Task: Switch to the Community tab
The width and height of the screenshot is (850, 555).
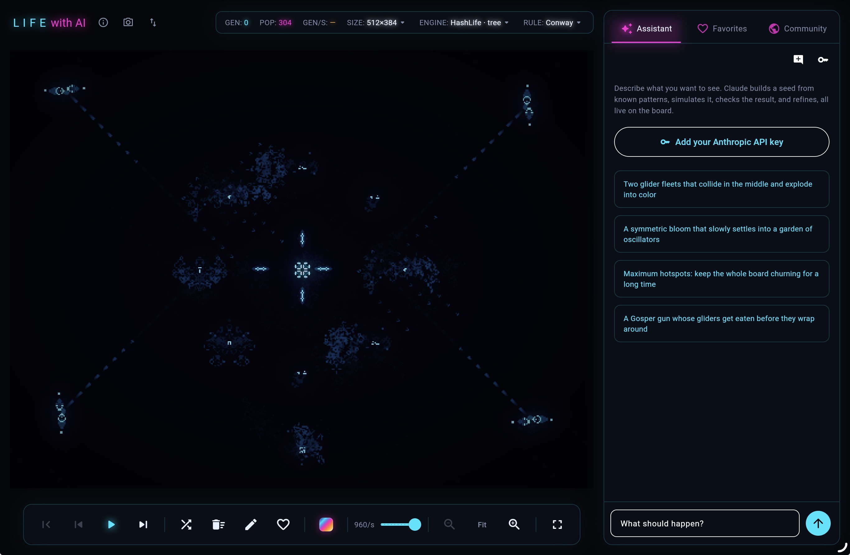Action: 797,29
